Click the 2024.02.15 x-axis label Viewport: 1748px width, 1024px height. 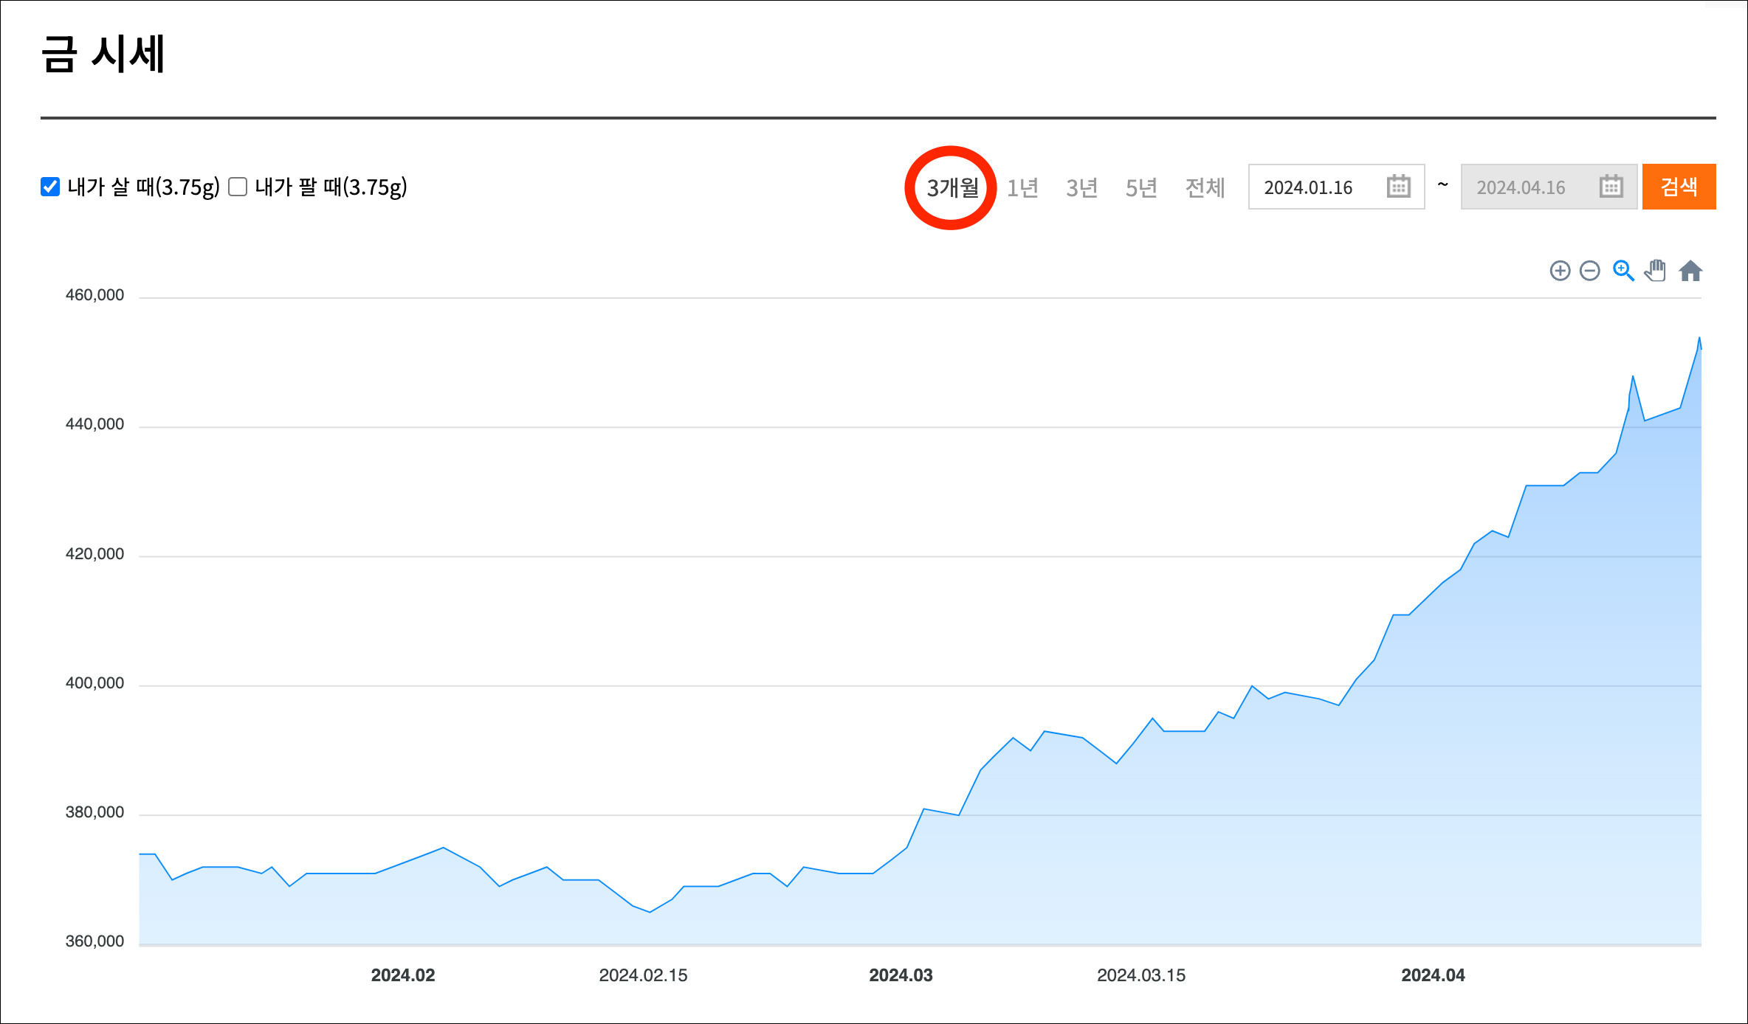coord(643,975)
